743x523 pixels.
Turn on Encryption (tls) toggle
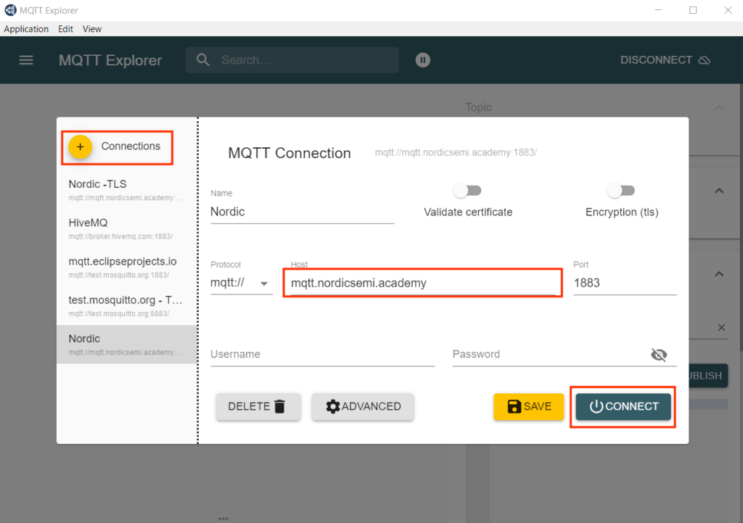pos(621,191)
